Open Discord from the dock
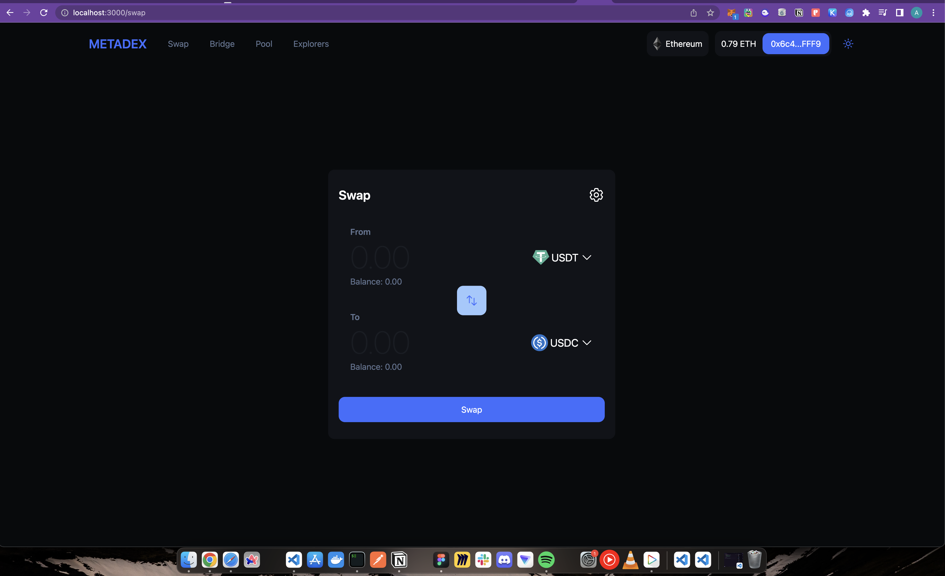The height and width of the screenshot is (576, 945). click(x=504, y=560)
